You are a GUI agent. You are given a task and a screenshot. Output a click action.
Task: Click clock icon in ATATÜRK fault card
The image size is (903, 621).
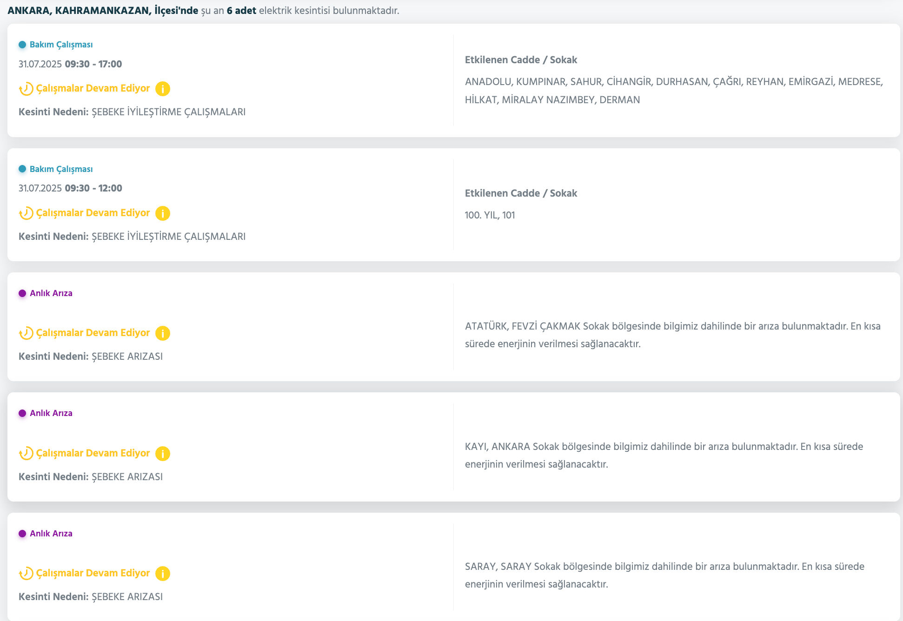tap(26, 333)
